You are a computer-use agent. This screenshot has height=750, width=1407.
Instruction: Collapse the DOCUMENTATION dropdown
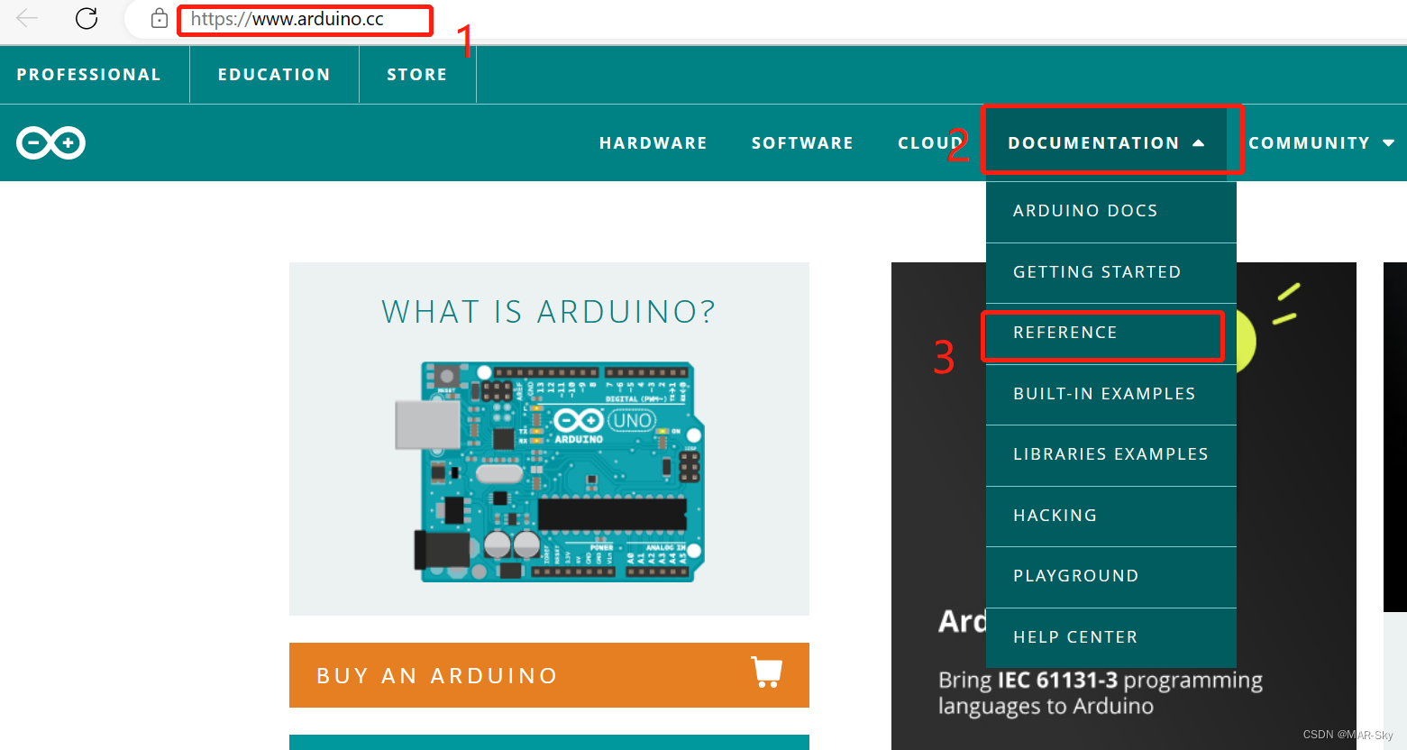(x=1094, y=142)
